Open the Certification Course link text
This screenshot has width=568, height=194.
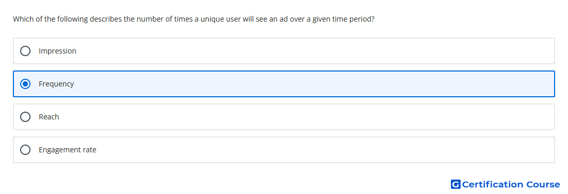click(511, 184)
